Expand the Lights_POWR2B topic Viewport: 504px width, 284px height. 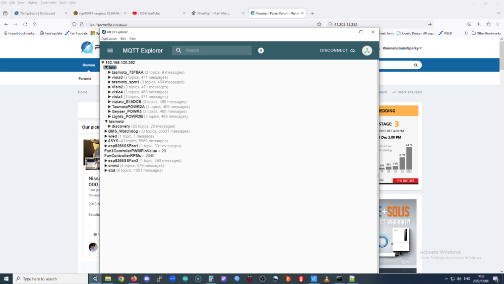109,117
